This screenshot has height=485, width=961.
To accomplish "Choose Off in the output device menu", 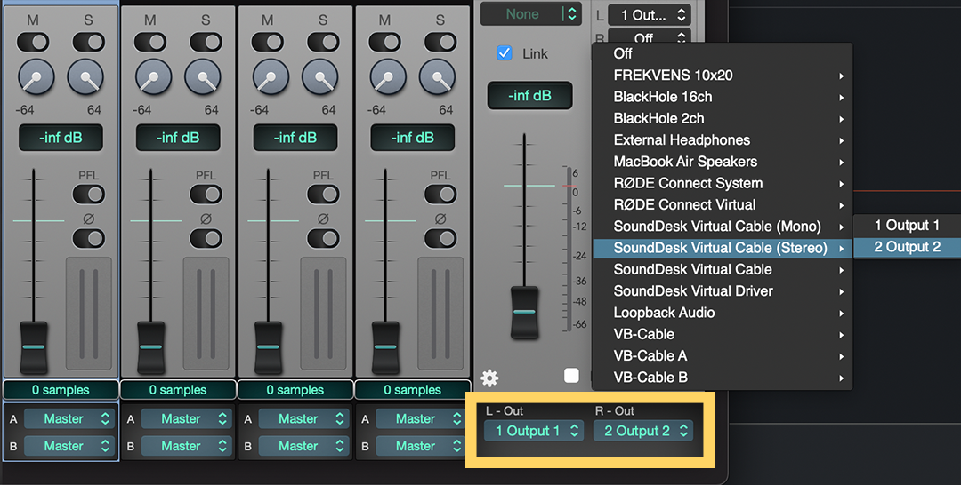I will pyautogui.click(x=722, y=54).
